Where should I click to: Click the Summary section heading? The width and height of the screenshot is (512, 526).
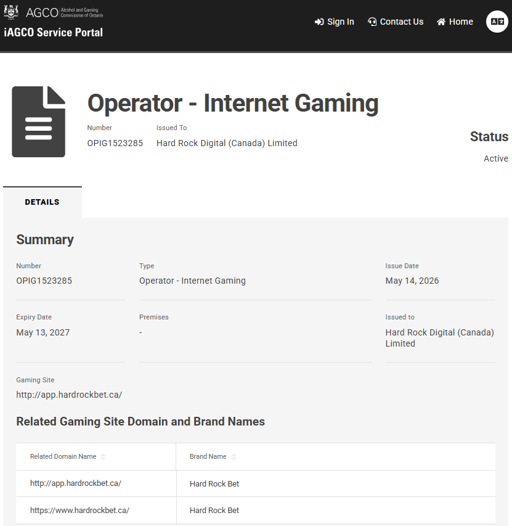[x=45, y=239]
